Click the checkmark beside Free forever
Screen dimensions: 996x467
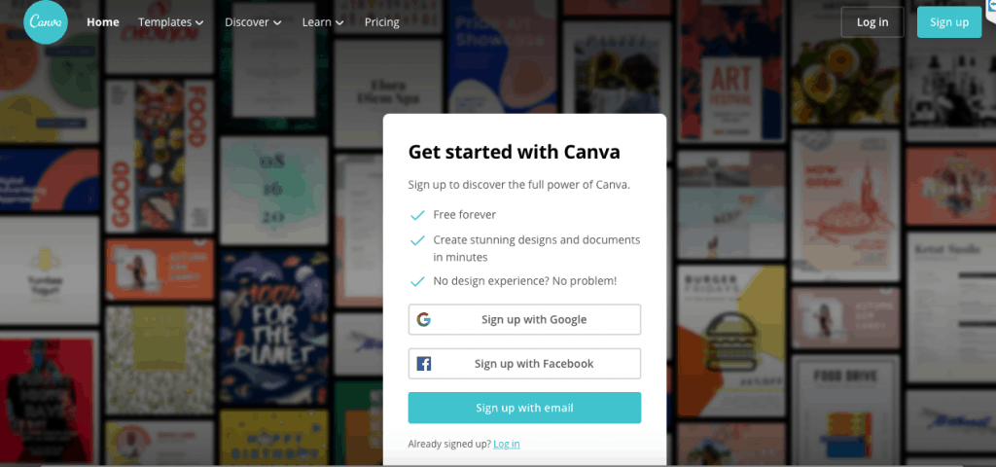click(417, 215)
